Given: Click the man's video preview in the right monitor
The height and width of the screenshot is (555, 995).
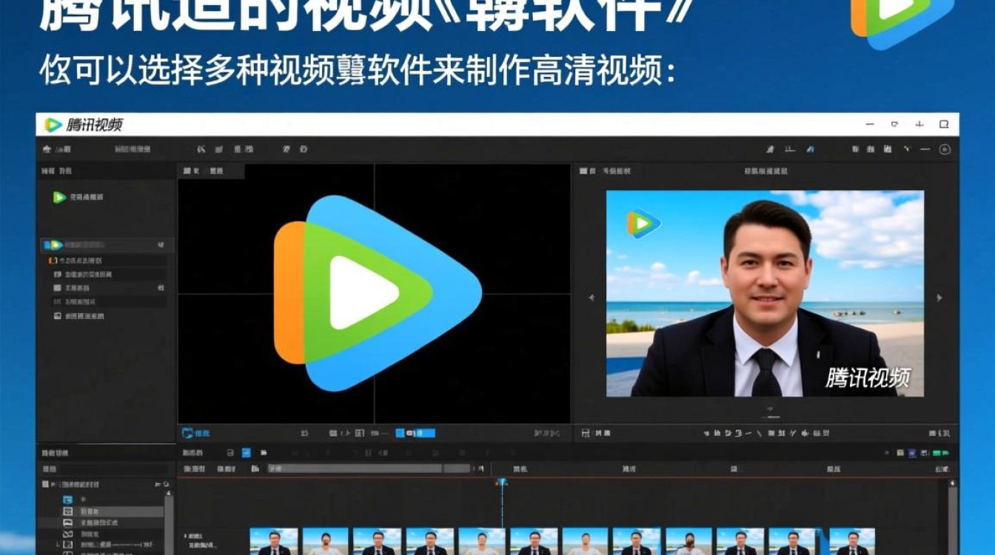Looking at the screenshot, I should (765, 293).
